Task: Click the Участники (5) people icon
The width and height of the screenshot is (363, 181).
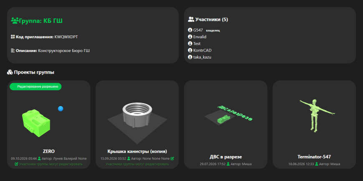Action: 191,20
